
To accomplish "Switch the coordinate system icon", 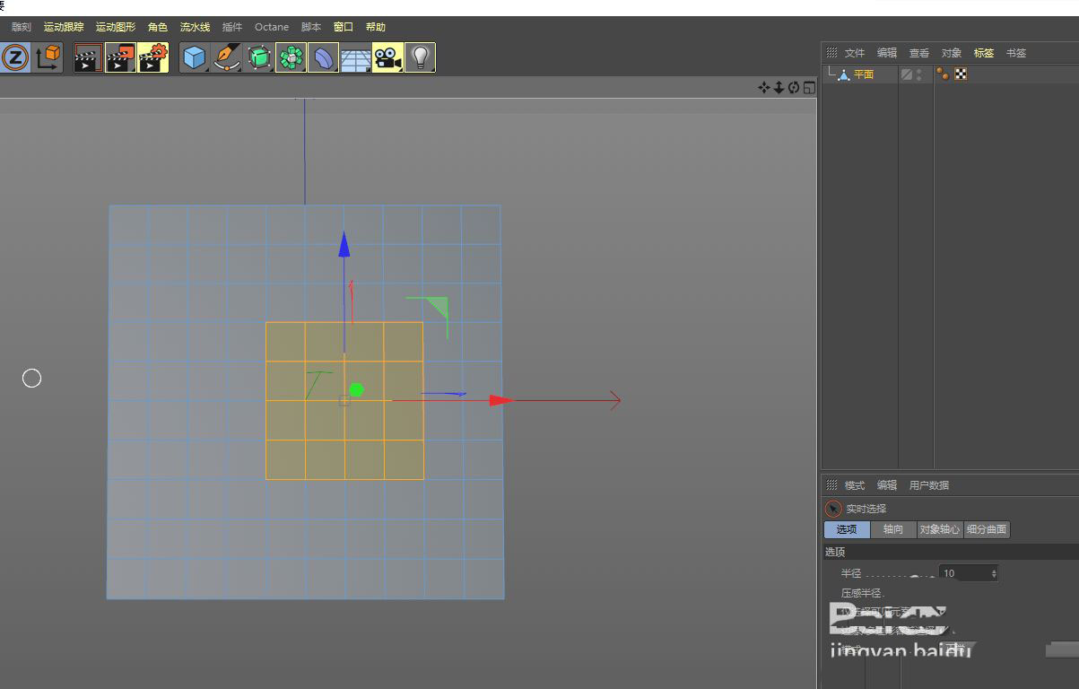I will [x=48, y=58].
